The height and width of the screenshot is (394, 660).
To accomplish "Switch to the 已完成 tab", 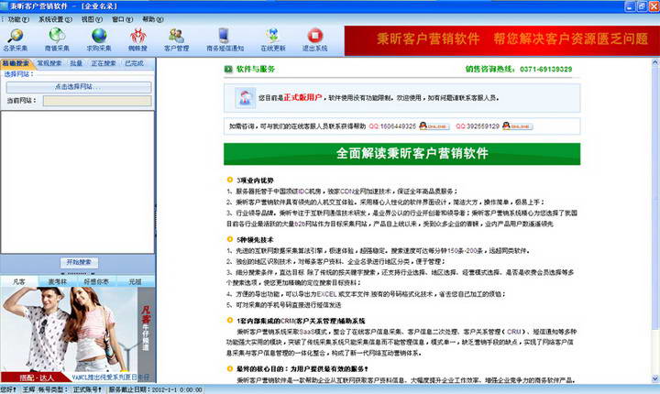I will pos(134,63).
